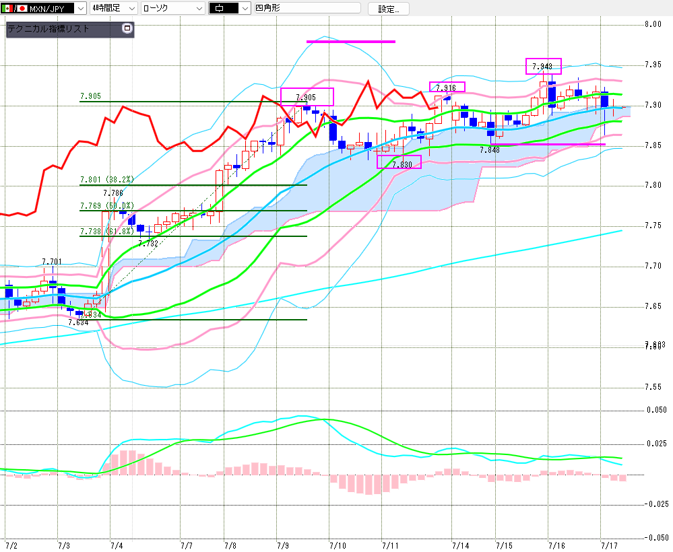
Task: Click the 設定... settings button
Action: [389, 9]
